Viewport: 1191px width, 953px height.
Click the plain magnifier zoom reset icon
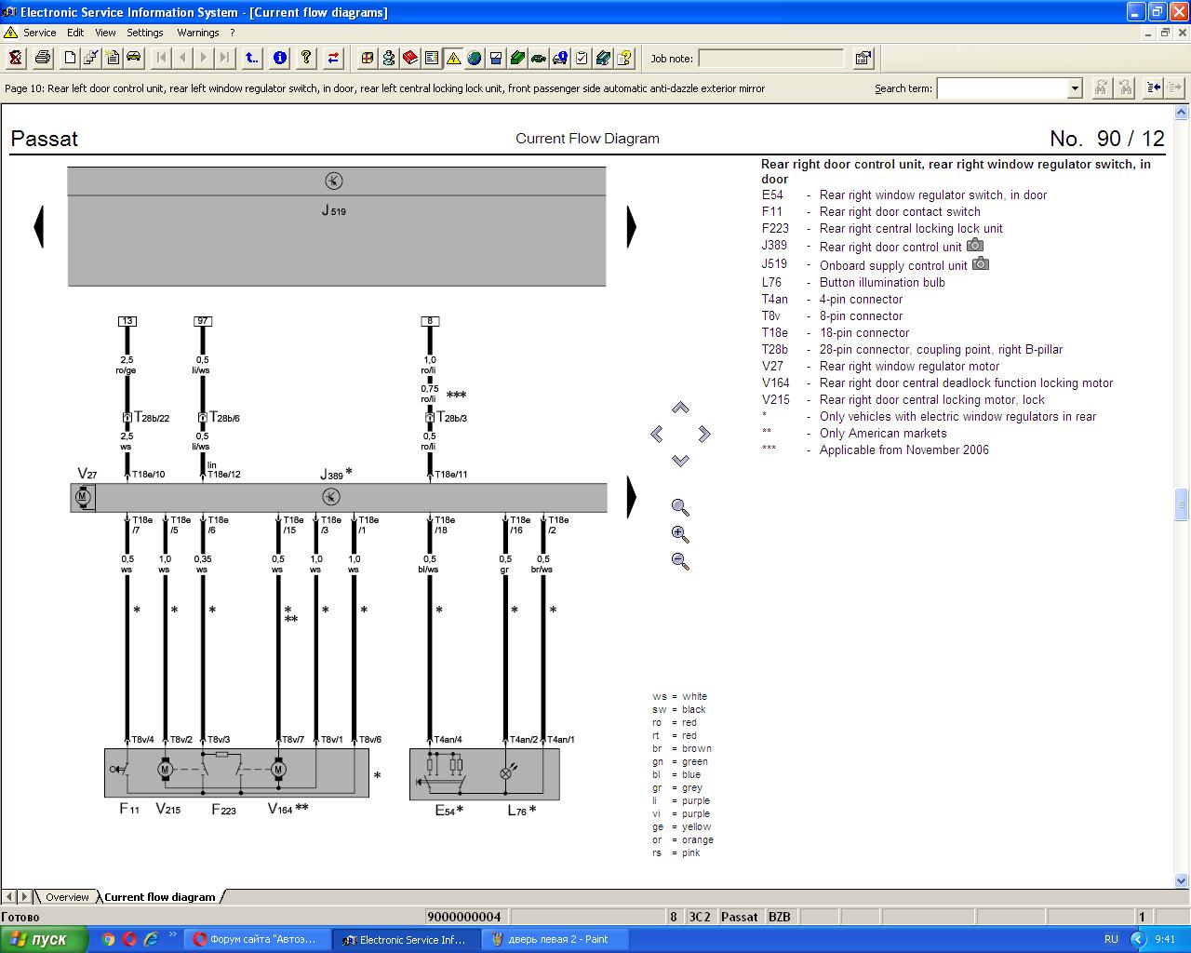tap(680, 507)
